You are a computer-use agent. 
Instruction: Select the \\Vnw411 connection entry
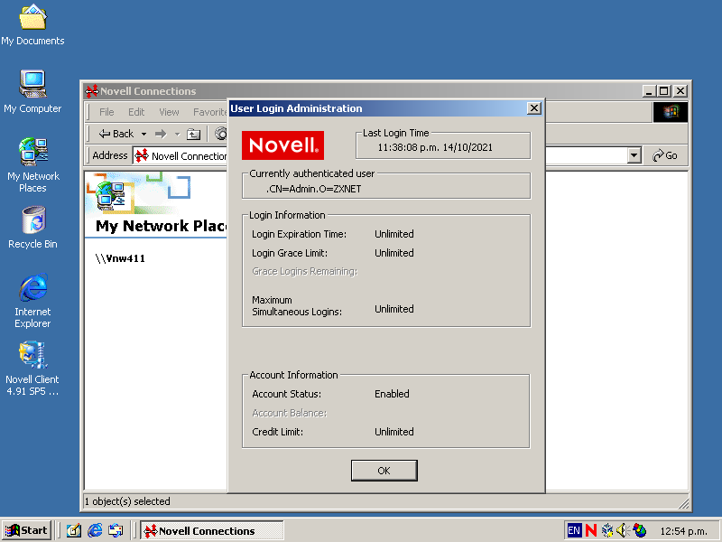120,258
